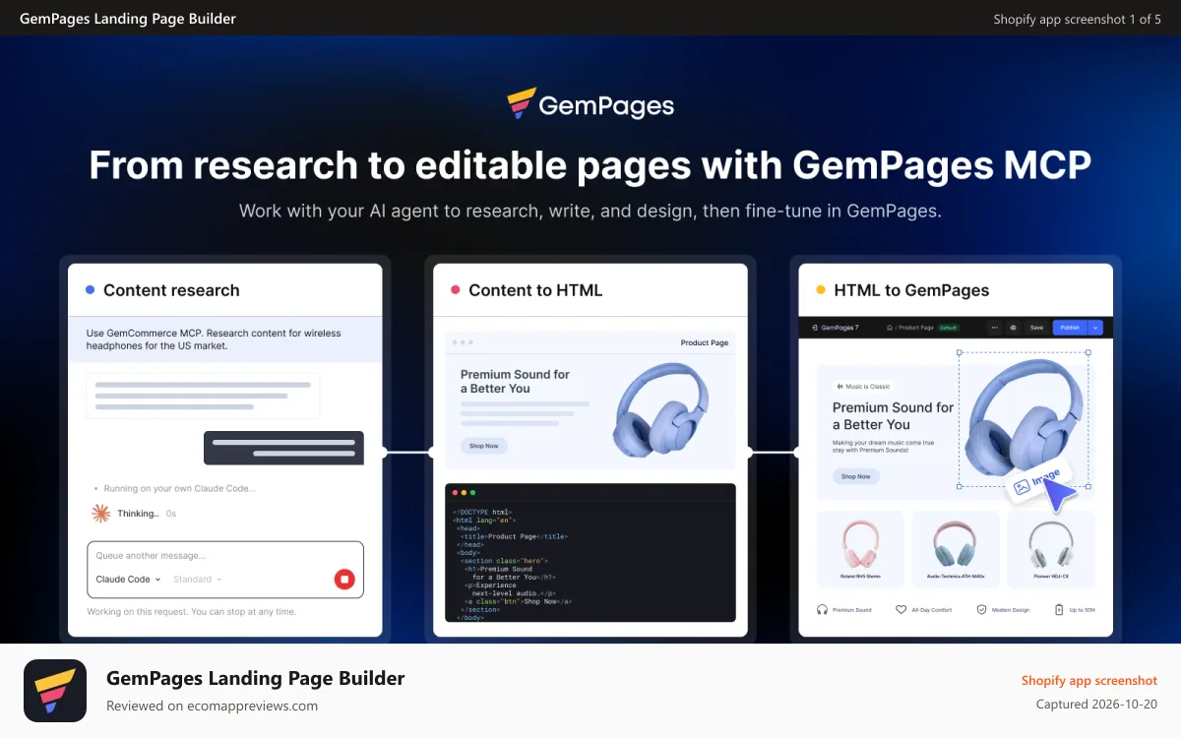Click the Content research card title
Image resolution: width=1181 pixels, height=738 pixels.
click(171, 290)
